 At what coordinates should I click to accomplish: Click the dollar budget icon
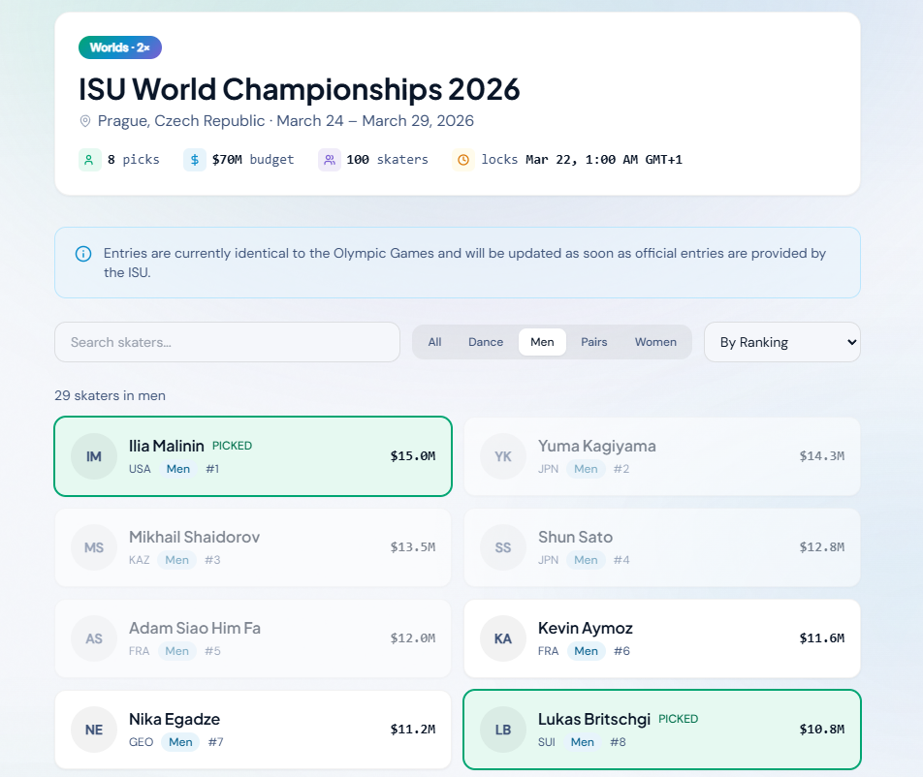pyautogui.click(x=194, y=160)
